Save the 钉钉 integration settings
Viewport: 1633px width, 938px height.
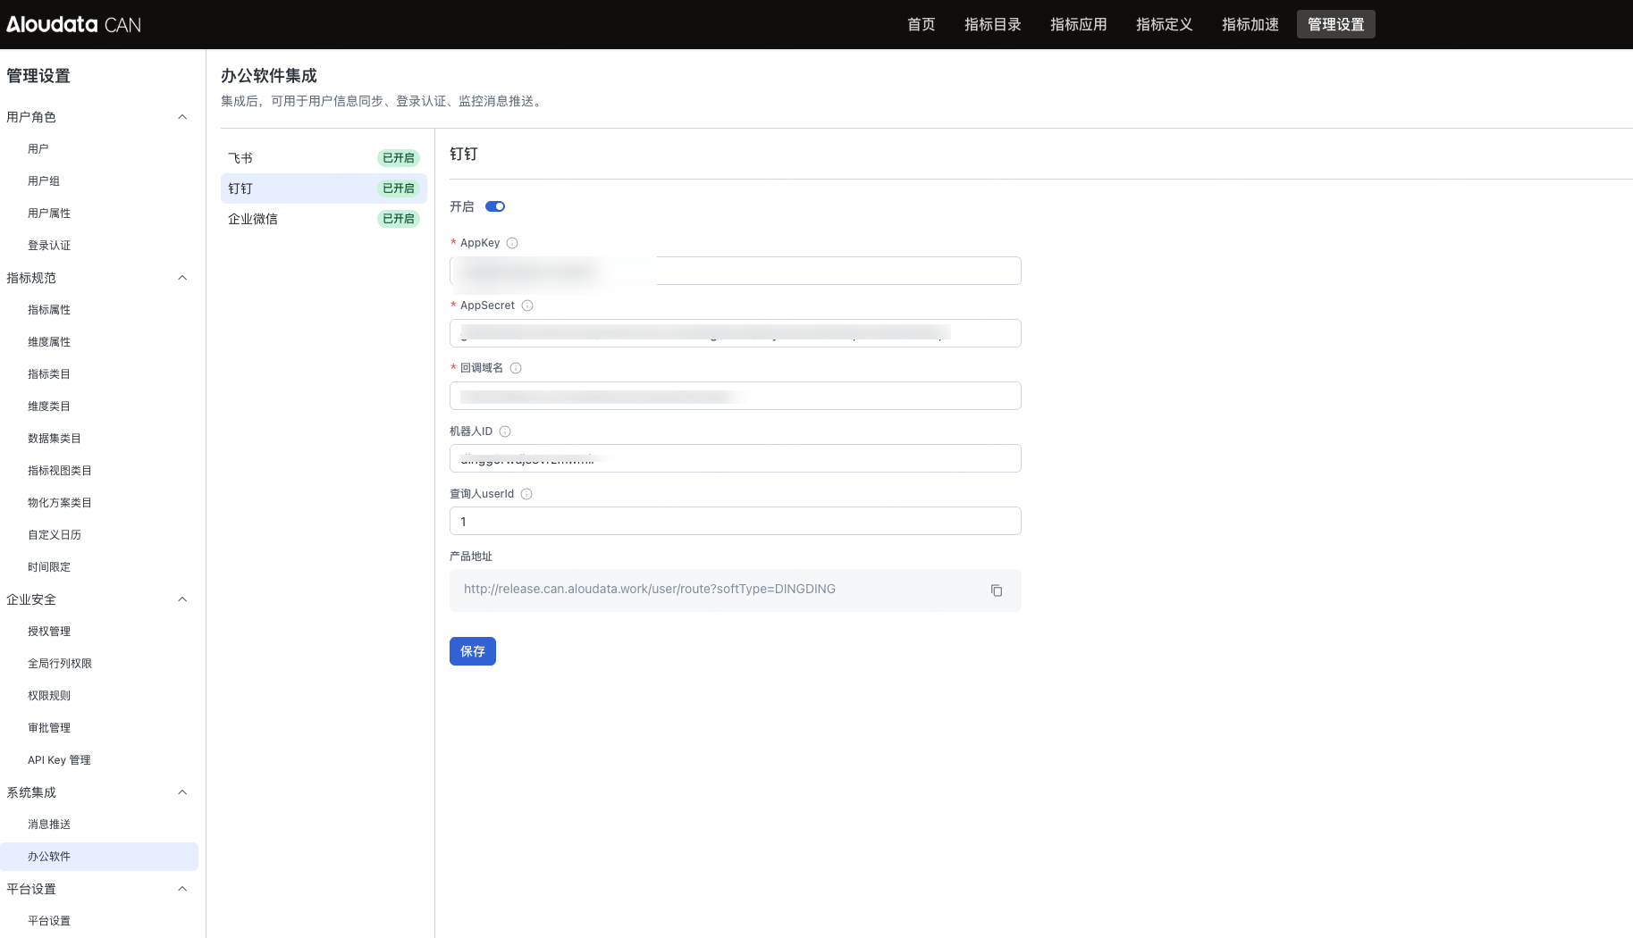click(473, 651)
